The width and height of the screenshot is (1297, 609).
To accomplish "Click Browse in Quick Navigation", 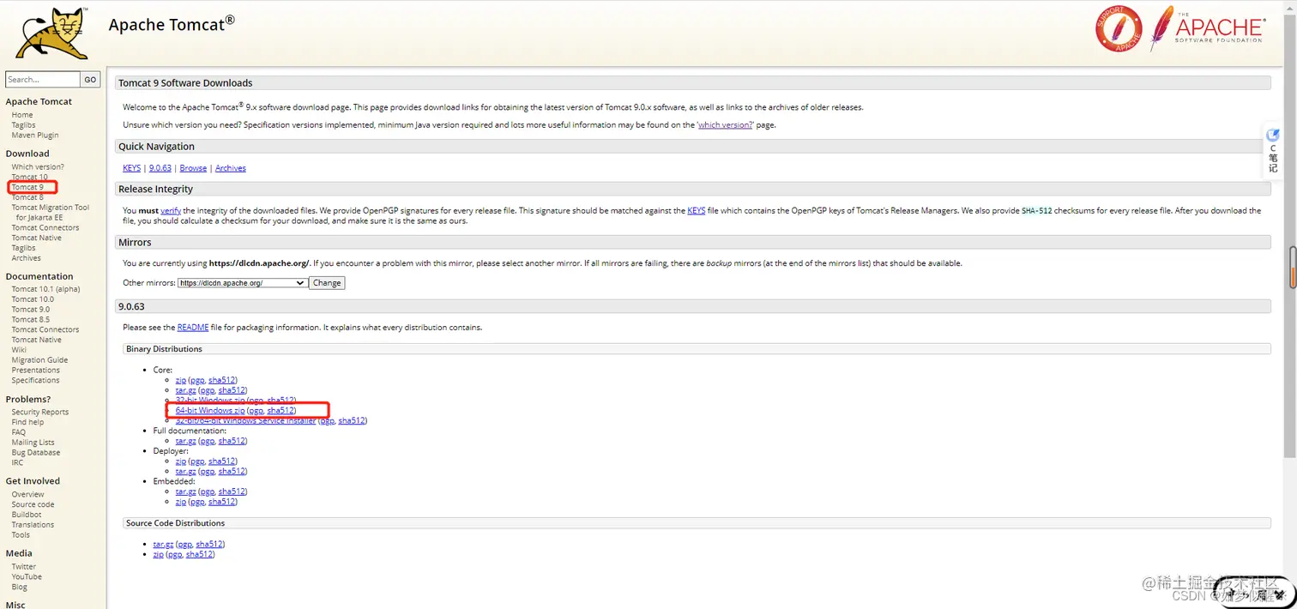I will point(193,168).
